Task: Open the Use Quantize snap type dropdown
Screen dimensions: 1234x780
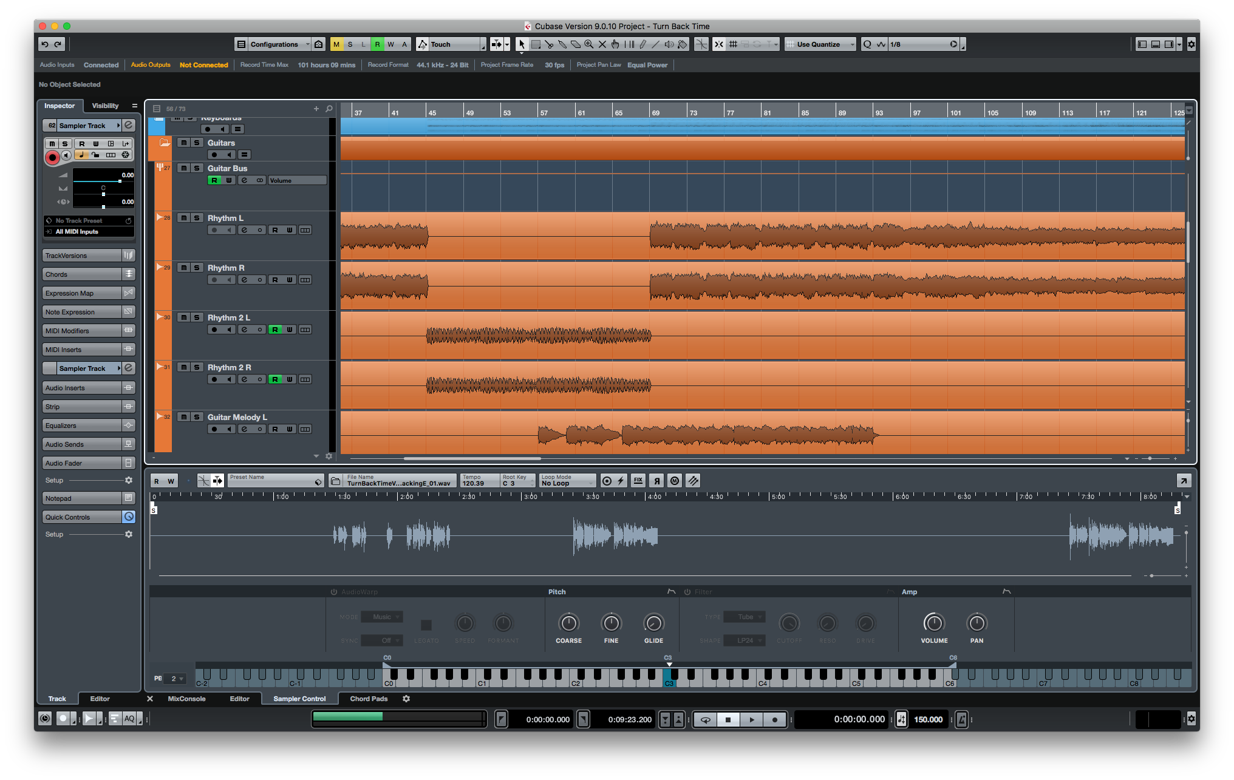Action: click(x=820, y=44)
